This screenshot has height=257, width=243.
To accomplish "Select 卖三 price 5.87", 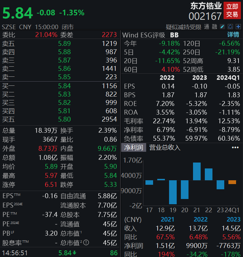I will (x=65, y=60).
